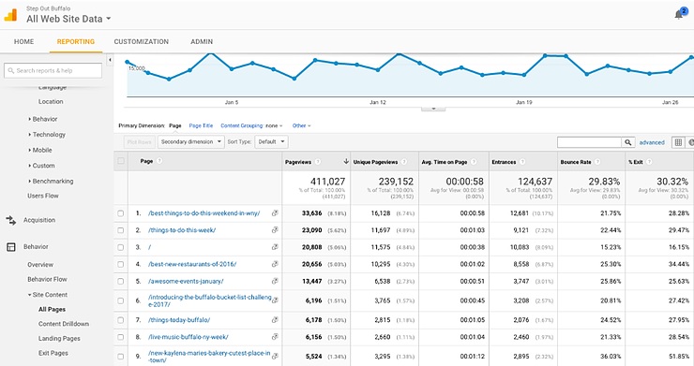
Task: Open Behavior Flow in the sidebar
Action: tap(47, 279)
